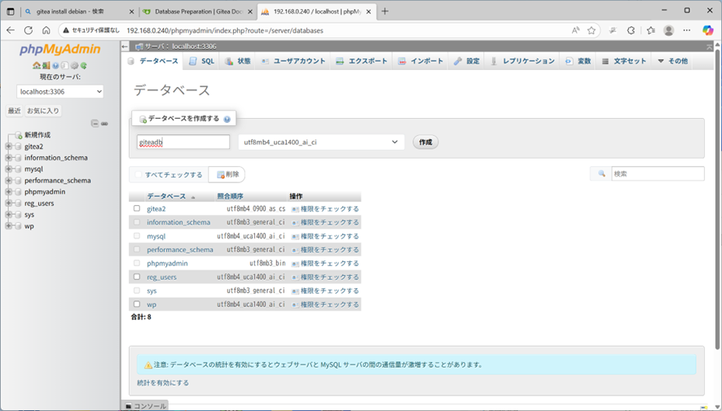Add page to favorites star icon

coord(592,30)
